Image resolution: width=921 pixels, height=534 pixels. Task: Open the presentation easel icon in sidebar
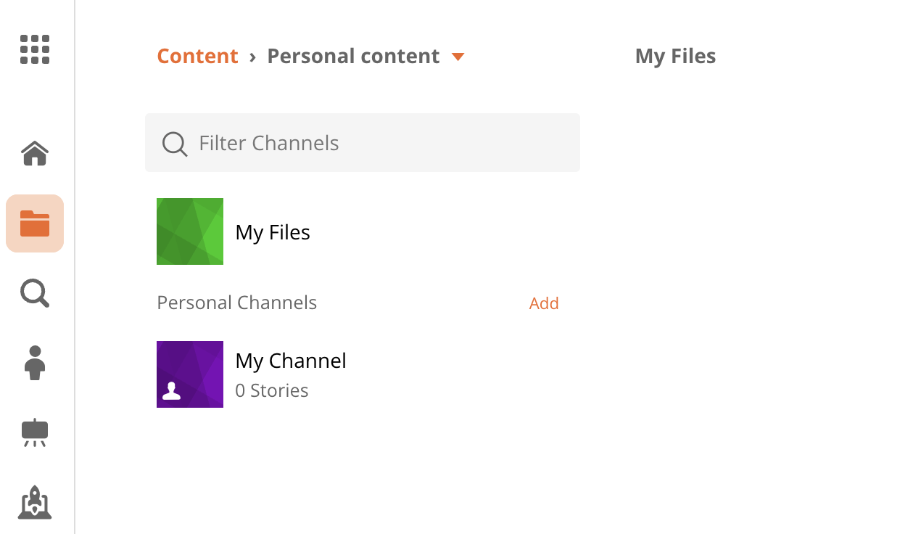click(35, 433)
